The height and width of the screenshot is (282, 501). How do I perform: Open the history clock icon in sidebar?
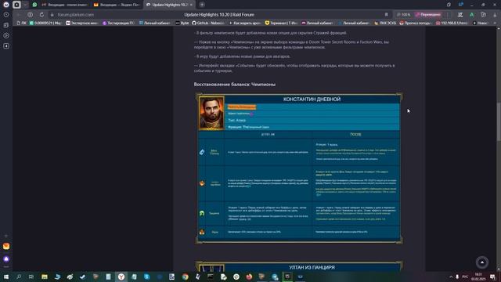(6, 15)
